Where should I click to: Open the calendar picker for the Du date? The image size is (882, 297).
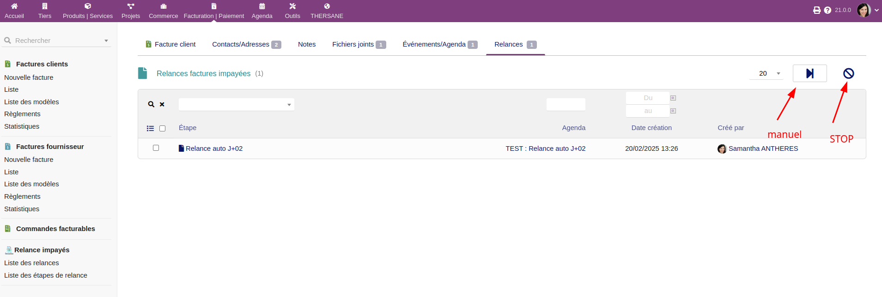point(673,98)
